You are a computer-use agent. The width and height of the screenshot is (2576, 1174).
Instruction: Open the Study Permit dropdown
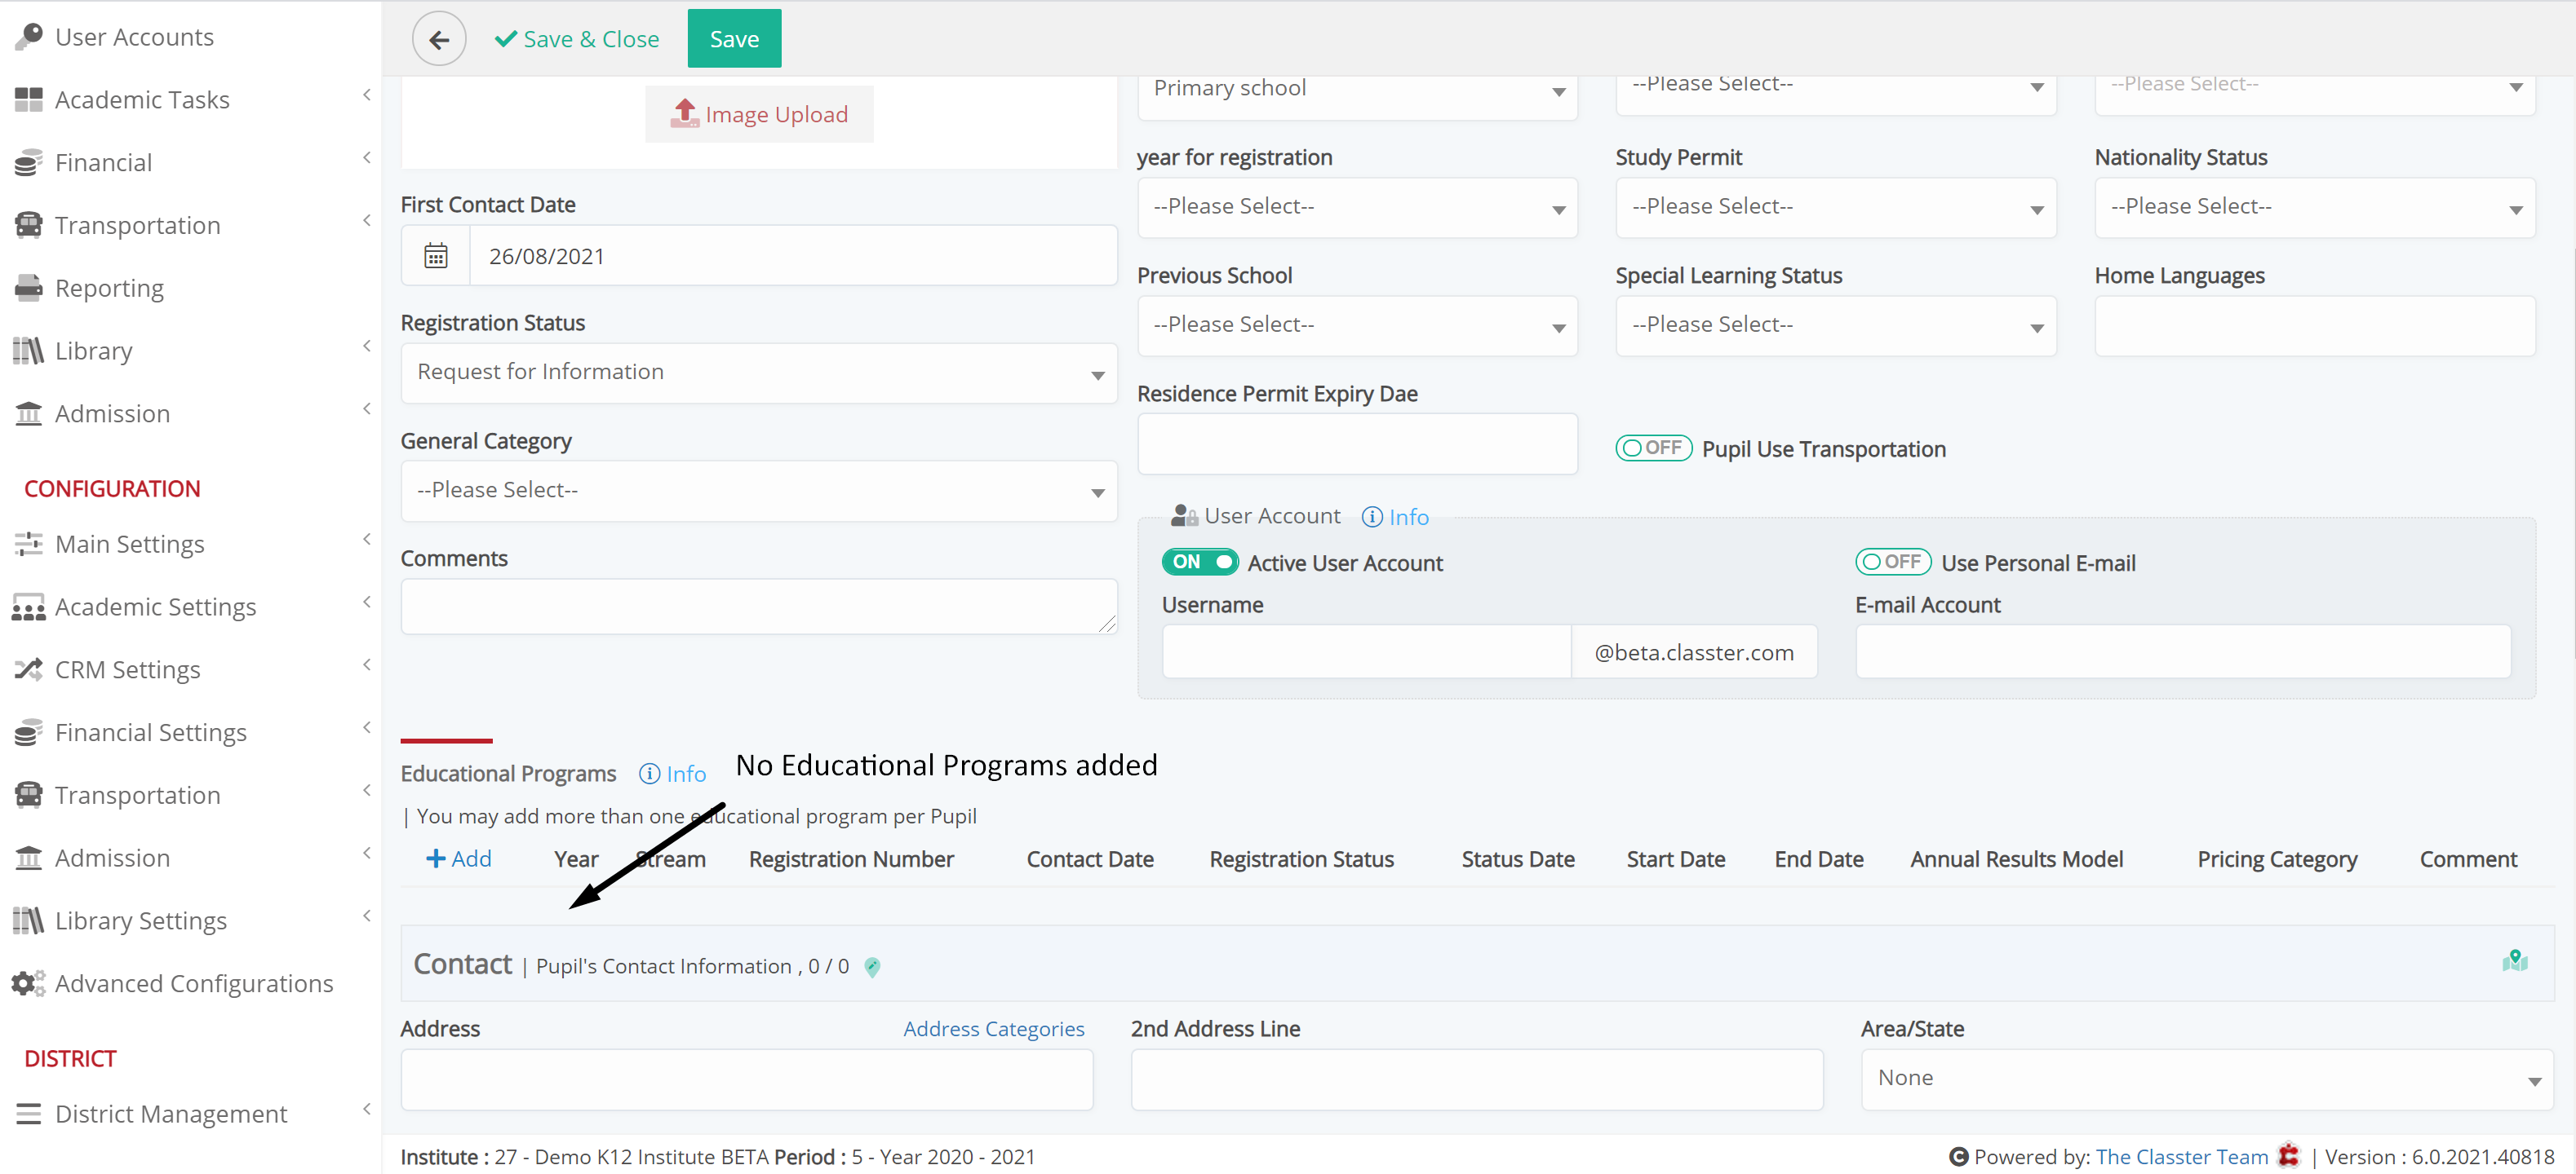point(1835,207)
